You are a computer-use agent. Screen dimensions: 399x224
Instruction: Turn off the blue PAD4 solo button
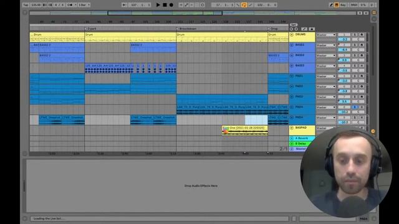[x=355, y=107]
